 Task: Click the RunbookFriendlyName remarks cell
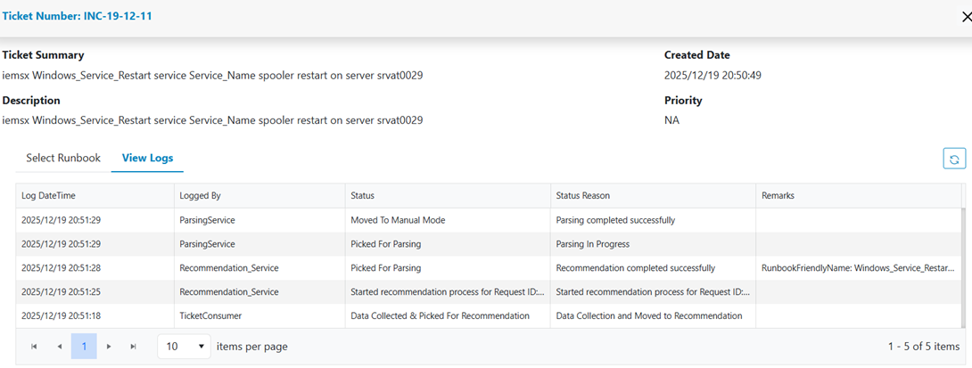[x=857, y=267]
